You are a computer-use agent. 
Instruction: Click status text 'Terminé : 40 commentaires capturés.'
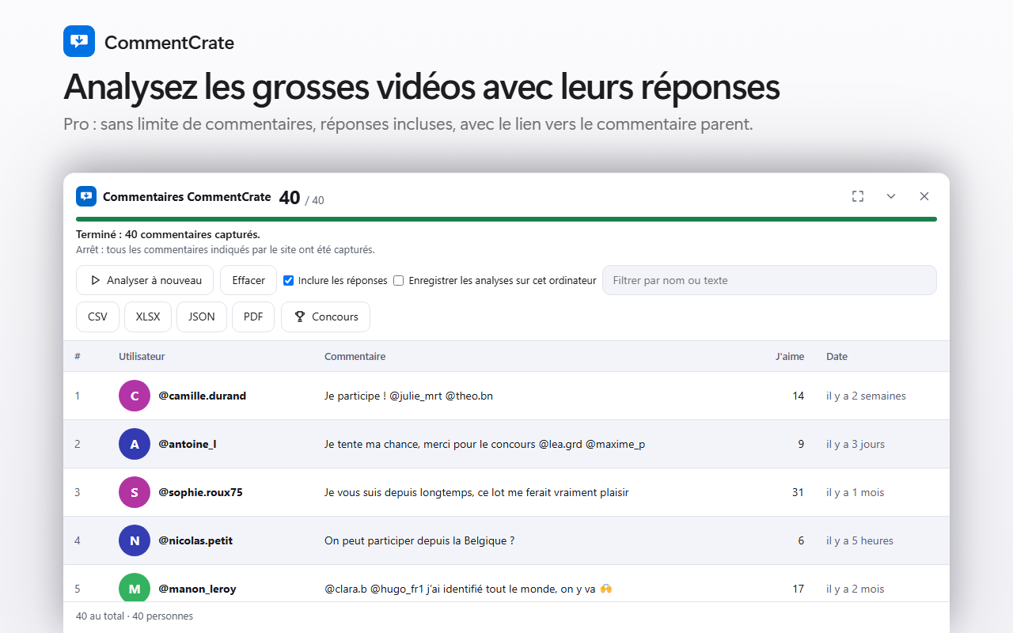(x=168, y=234)
